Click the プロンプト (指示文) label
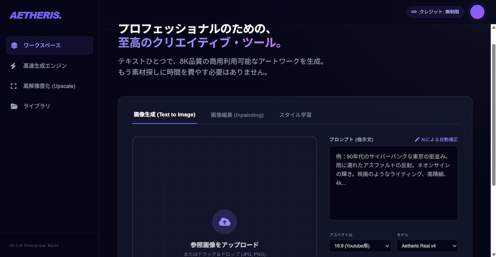 coord(351,139)
